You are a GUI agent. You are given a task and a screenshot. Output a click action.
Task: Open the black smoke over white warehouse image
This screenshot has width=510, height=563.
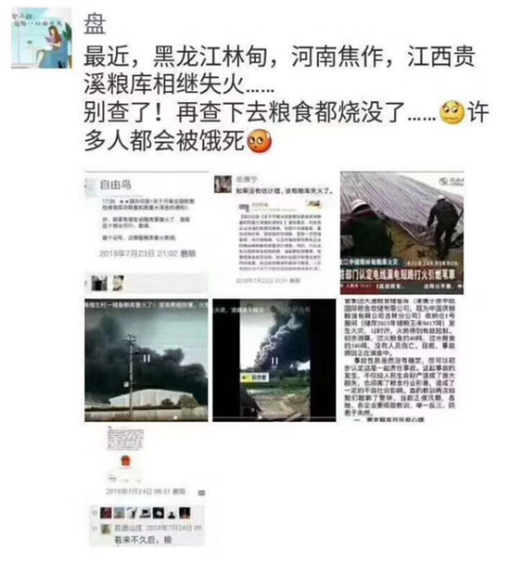147,360
